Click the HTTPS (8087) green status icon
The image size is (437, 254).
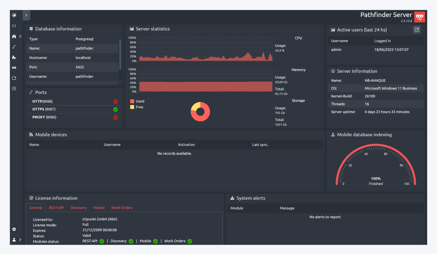point(116,109)
